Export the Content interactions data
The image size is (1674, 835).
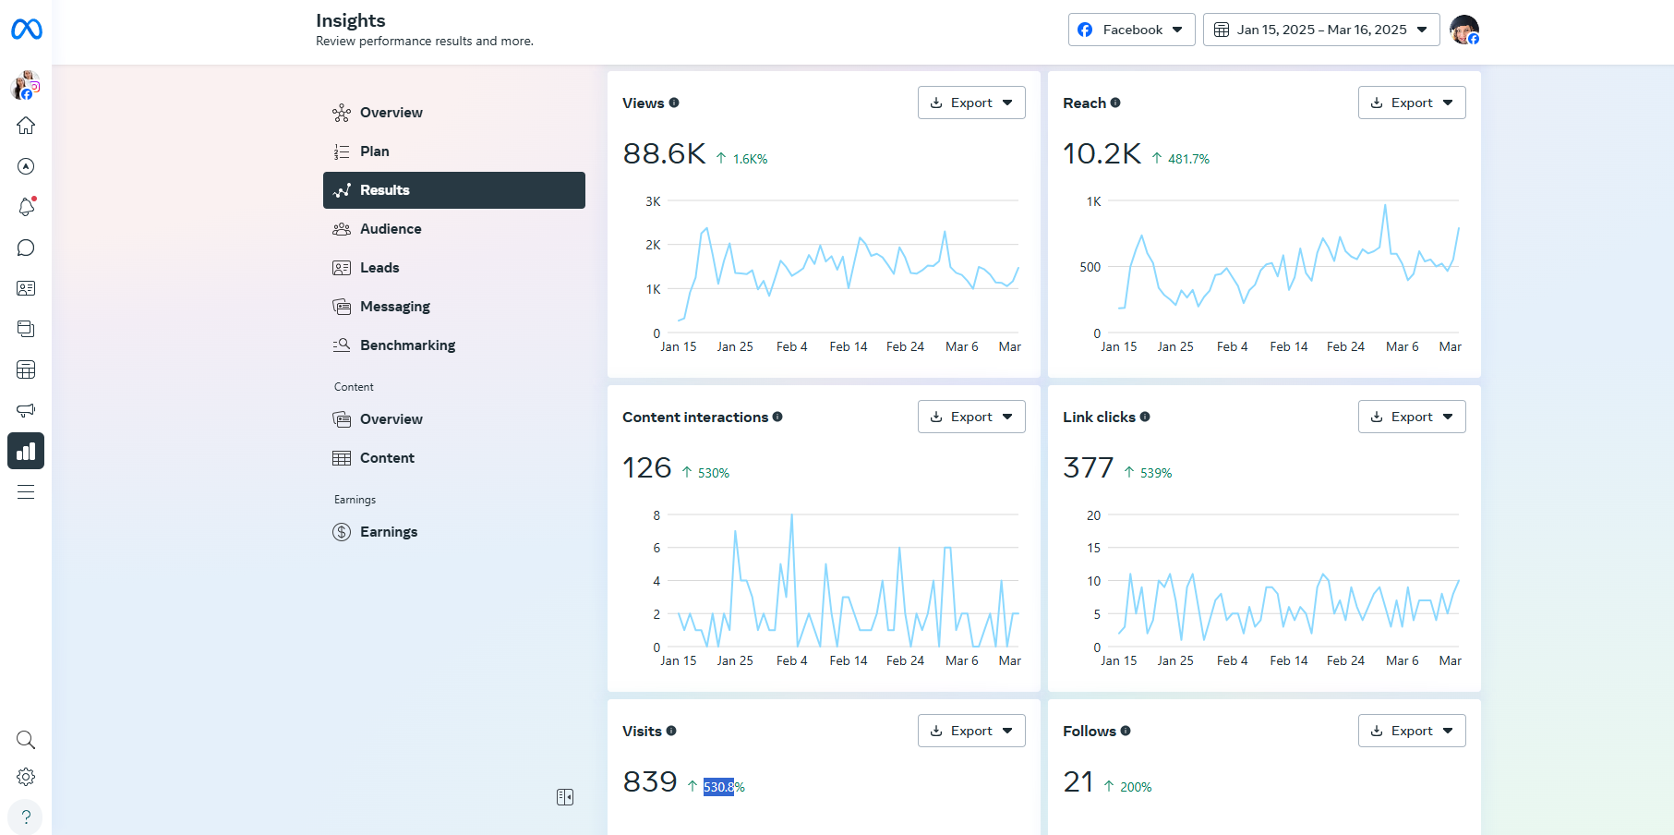tap(970, 417)
